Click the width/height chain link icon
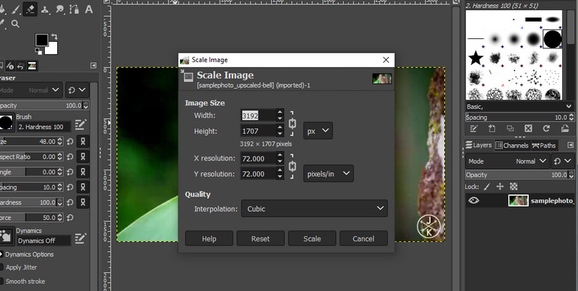 click(292, 122)
